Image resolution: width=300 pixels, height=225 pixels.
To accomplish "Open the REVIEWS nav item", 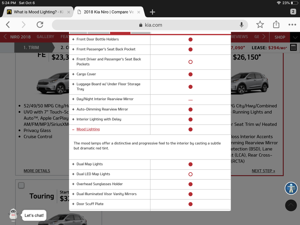I will (x=239, y=37).
